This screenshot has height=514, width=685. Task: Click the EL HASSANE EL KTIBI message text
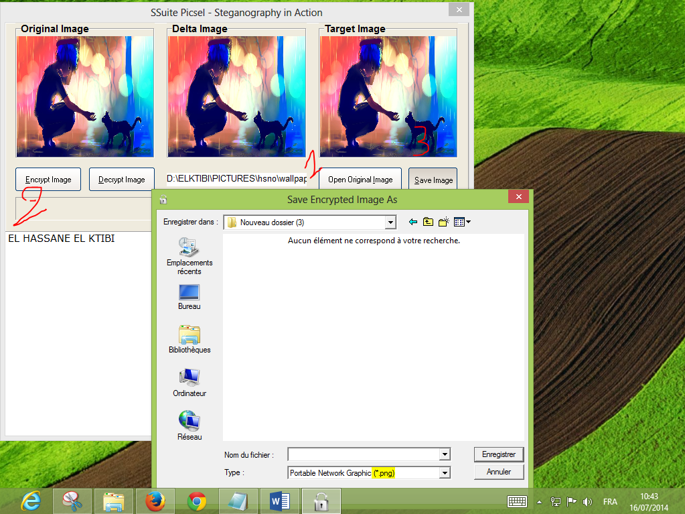[x=62, y=239]
